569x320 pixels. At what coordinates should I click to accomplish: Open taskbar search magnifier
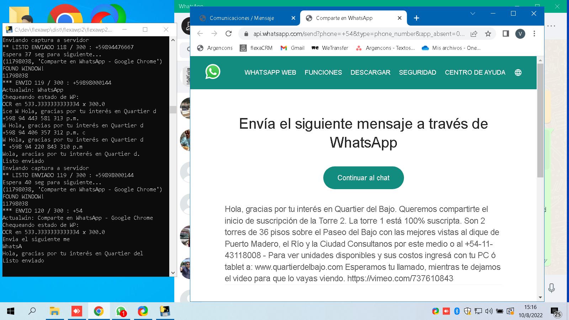(32, 311)
